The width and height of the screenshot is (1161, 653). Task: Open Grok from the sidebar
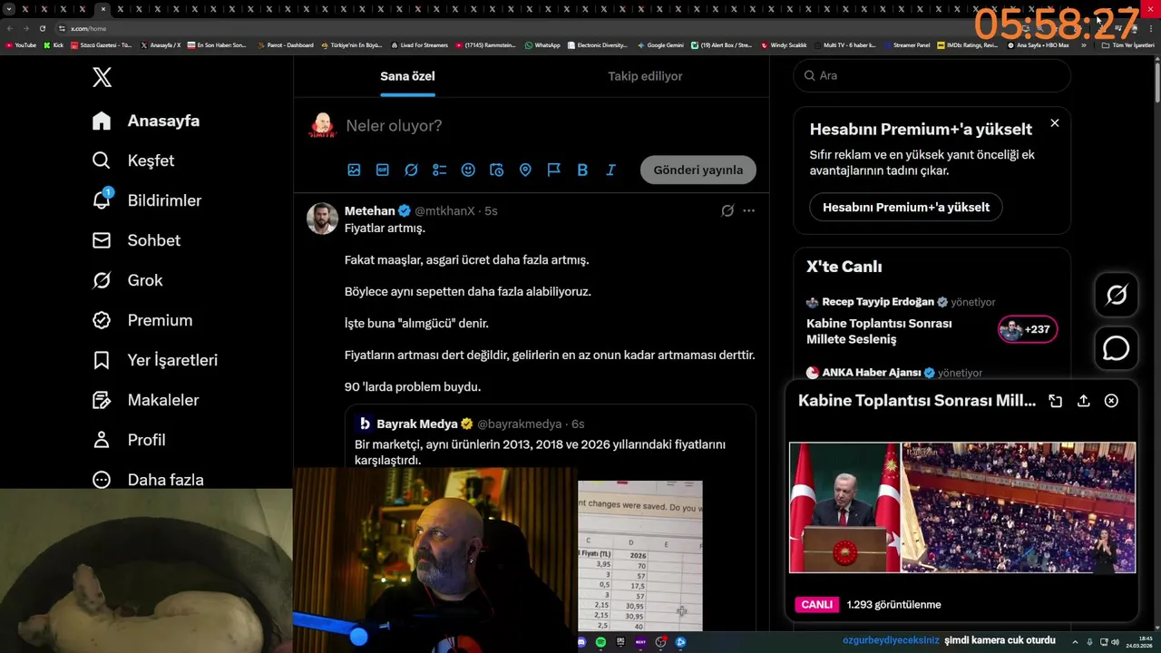pyautogui.click(x=128, y=280)
